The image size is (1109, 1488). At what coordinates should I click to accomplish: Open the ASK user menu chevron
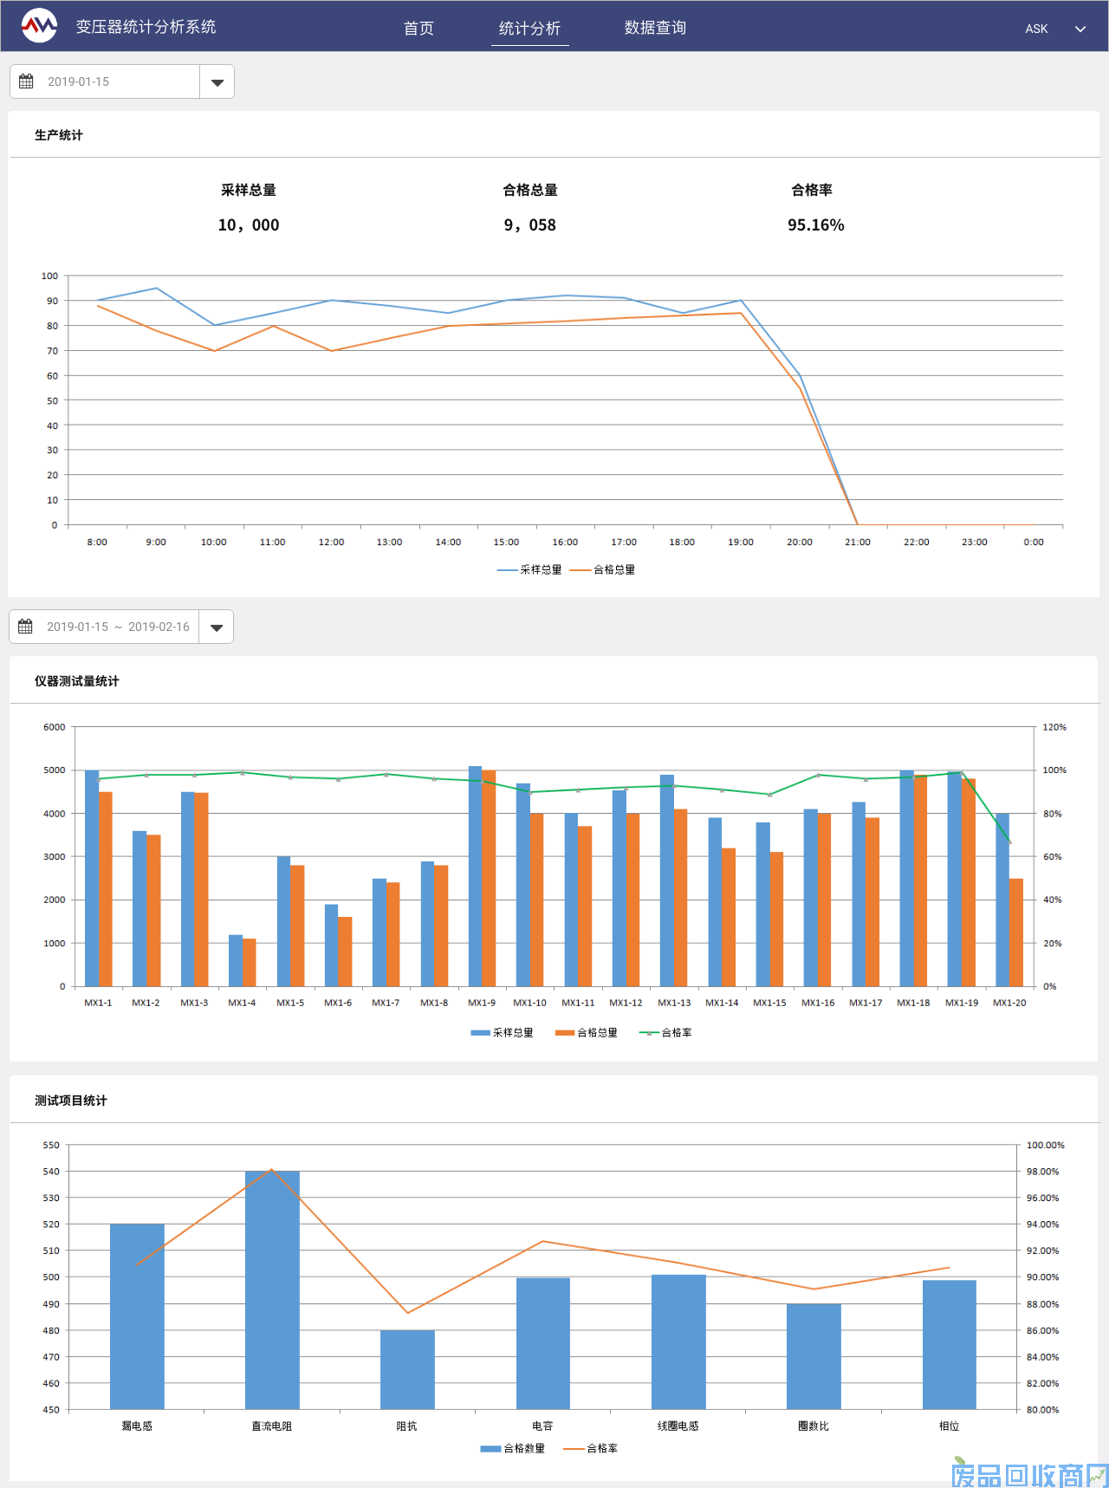coord(1080,29)
